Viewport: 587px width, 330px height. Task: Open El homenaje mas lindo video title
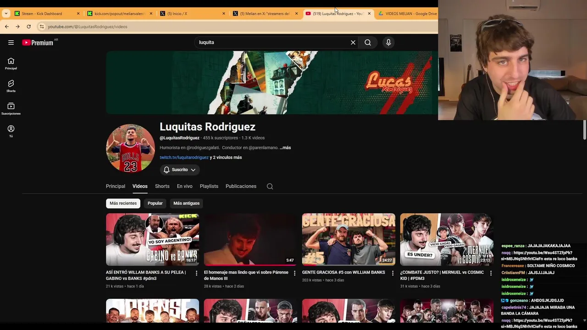click(x=246, y=275)
